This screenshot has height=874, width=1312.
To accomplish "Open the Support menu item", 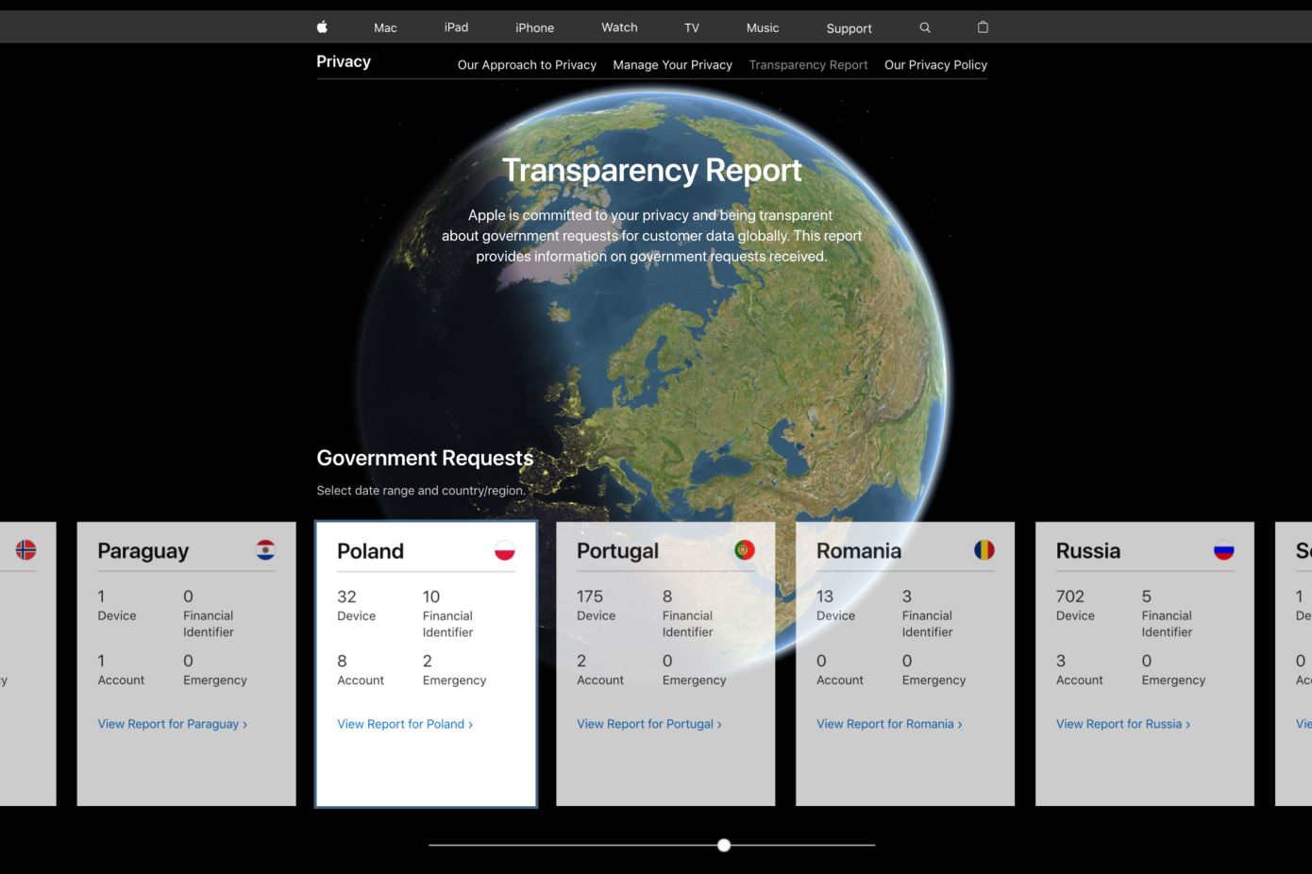I will pyautogui.click(x=848, y=28).
